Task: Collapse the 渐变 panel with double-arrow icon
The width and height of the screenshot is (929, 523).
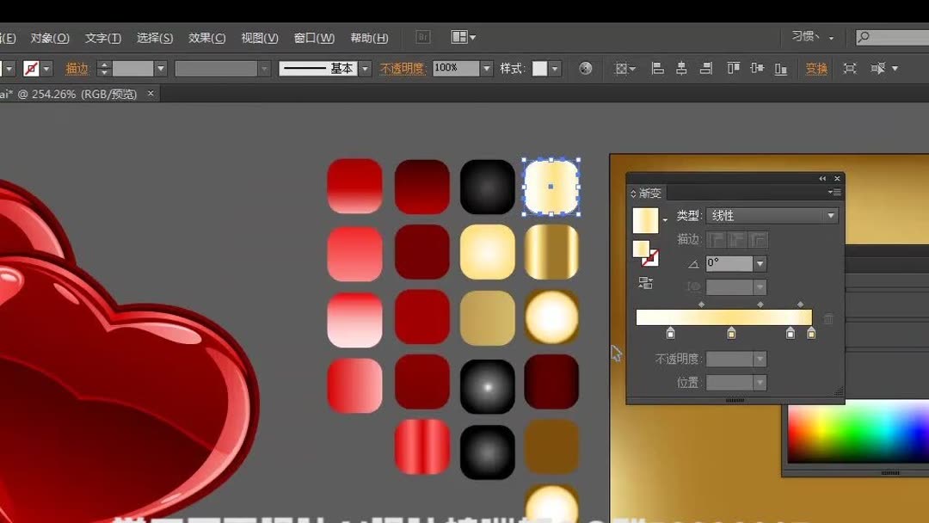Action: 822,178
